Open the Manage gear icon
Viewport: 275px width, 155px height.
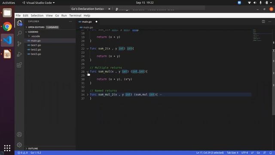[x=19, y=145]
